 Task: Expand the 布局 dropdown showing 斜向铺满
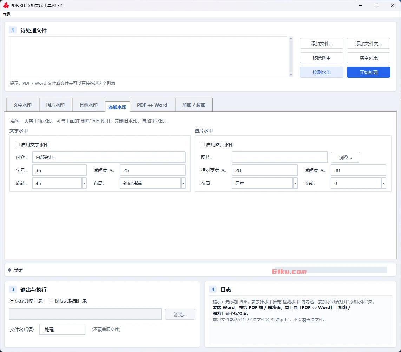pyautogui.click(x=183, y=183)
